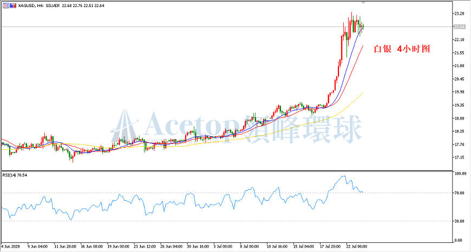This screenshot has width=471, height=252.
Task: Click the 23.20 price axis label
Action: [x=459, y=14]
